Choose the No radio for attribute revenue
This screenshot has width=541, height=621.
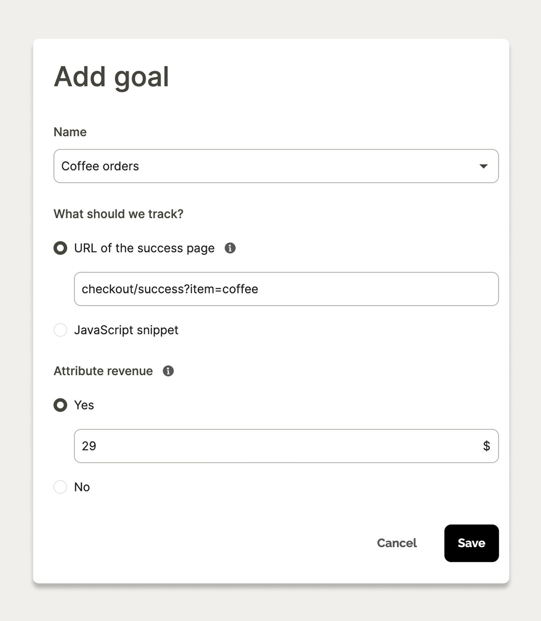60,487
